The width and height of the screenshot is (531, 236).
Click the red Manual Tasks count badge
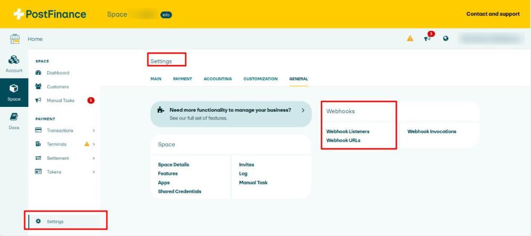pyautogui.click(x=91, y=101)
